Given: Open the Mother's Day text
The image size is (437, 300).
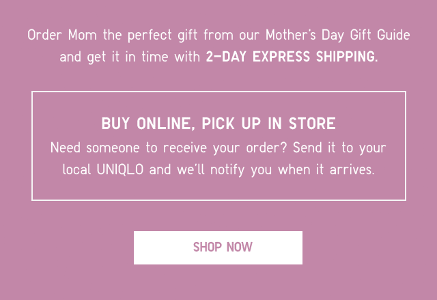Looking at the screenshot, I should pyautogui.click(x=305, y=36).
